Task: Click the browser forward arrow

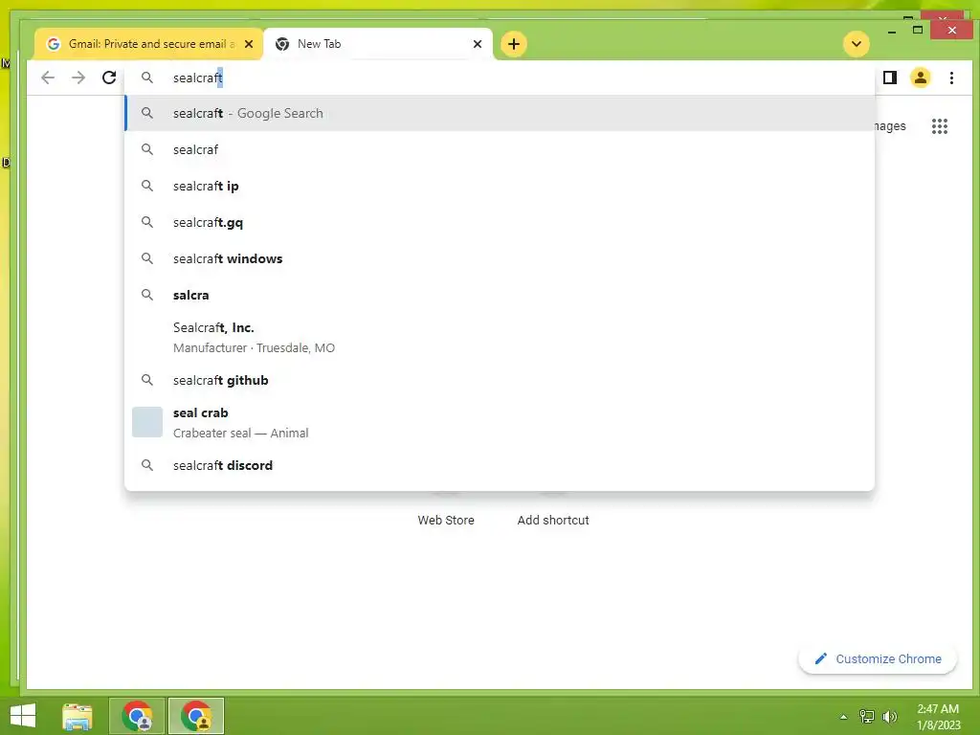Action: [x=78, y=78]
